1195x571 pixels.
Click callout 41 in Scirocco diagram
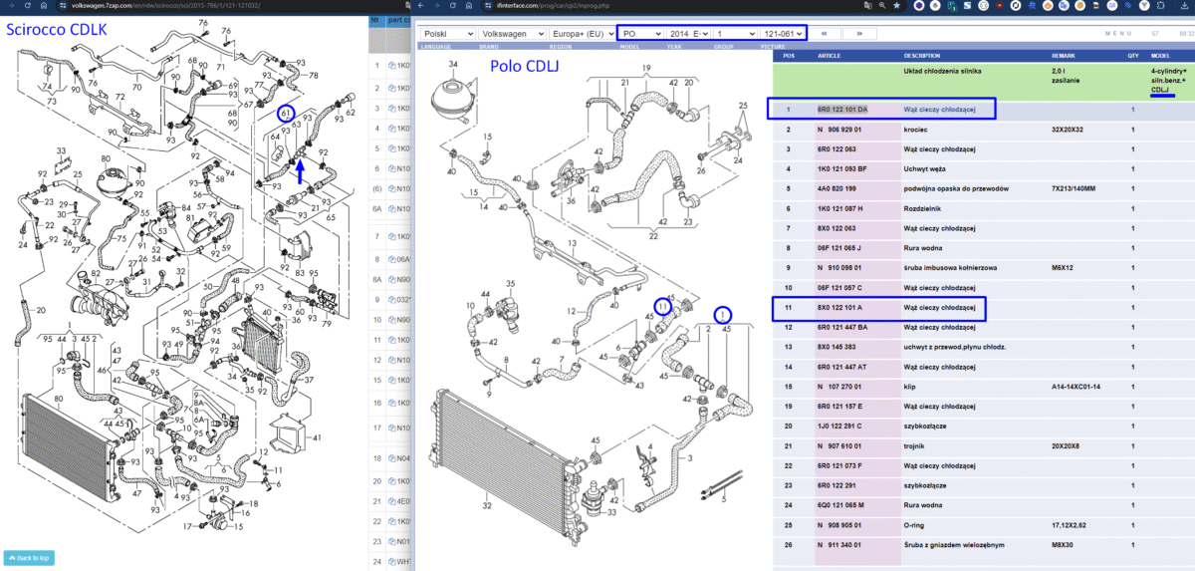316,437
